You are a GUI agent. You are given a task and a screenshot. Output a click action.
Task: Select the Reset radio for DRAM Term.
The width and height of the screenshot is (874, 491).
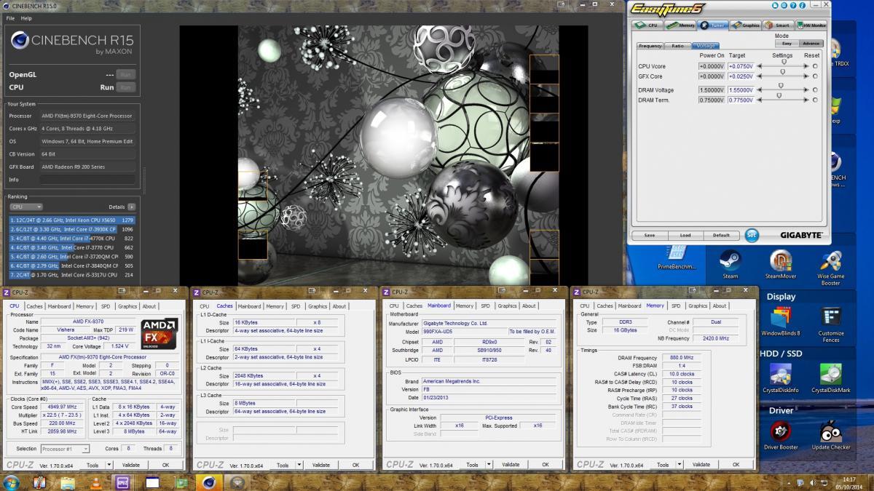(815, 100)
